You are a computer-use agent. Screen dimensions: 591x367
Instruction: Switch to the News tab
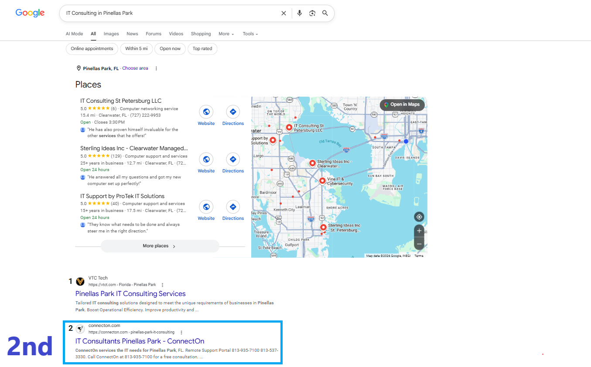132,34
